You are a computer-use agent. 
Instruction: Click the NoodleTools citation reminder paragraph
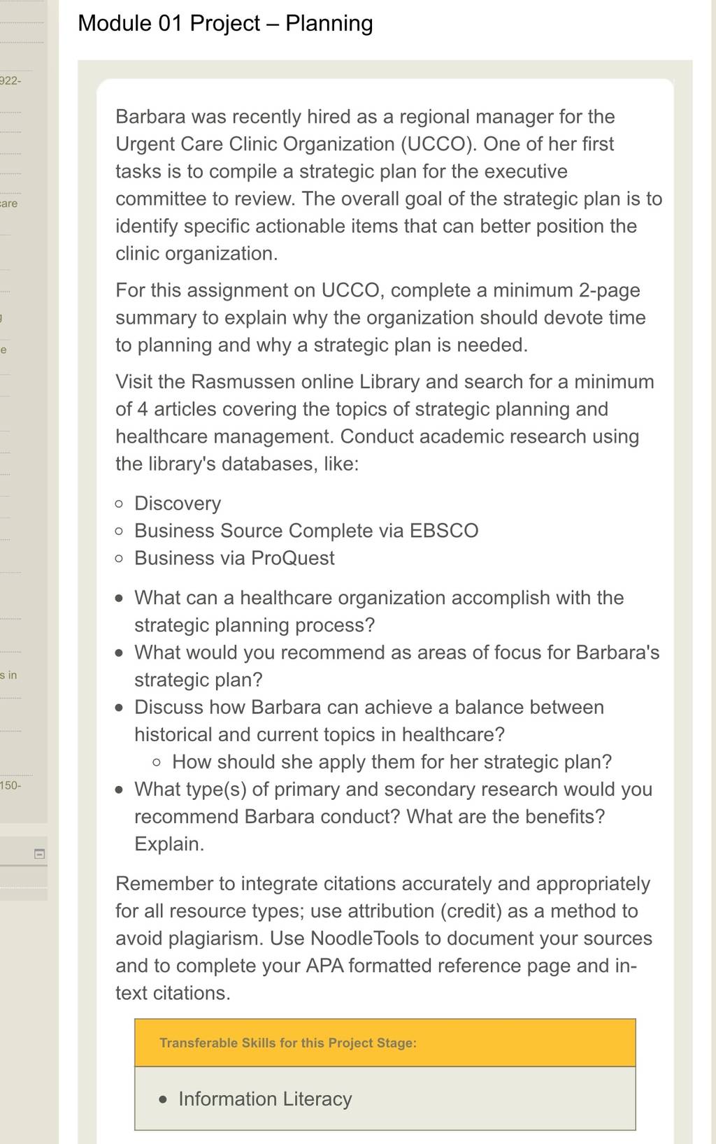(x=384, y=938)
